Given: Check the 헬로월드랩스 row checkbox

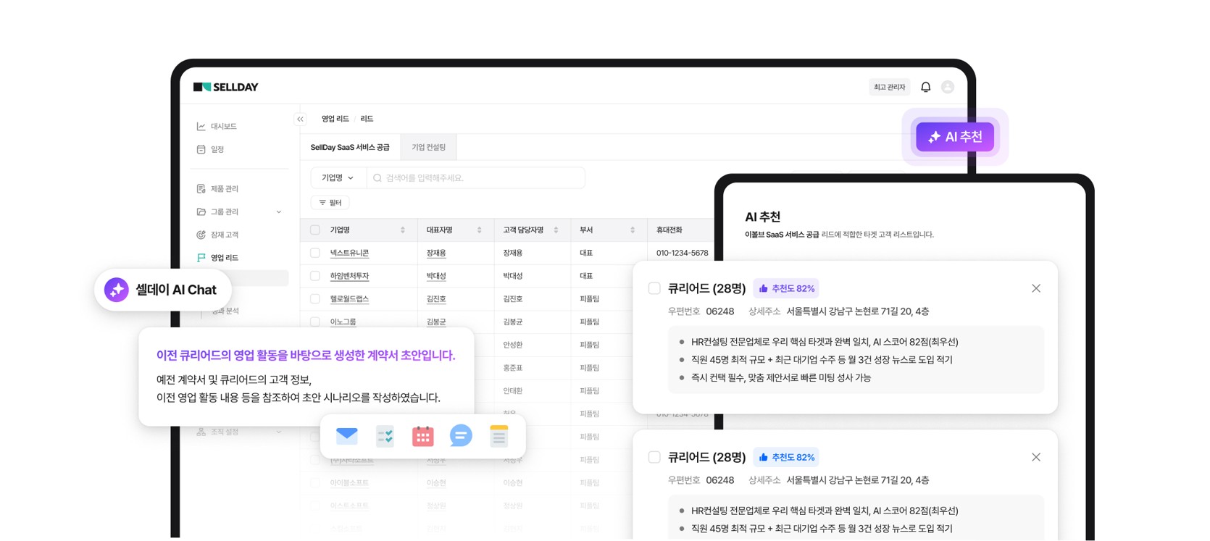Looking at the screenshot, I should click(315, 299).
